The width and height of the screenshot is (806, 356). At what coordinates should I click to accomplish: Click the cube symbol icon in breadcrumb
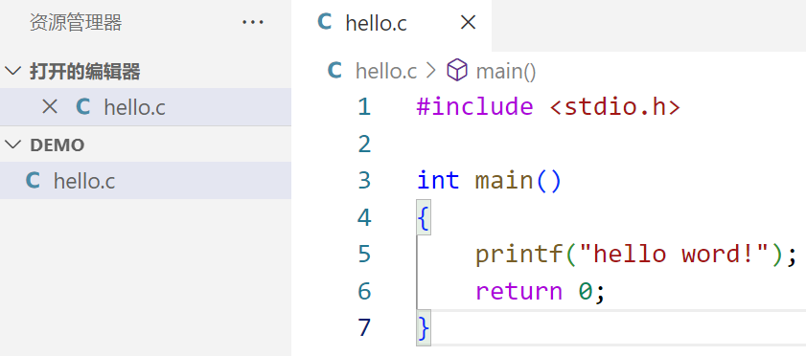(x=457, y=70)
